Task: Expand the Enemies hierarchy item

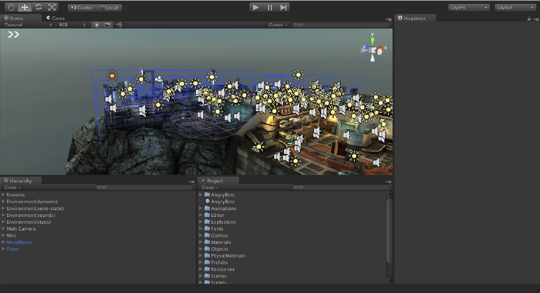Action: click(x=3, y=195)
